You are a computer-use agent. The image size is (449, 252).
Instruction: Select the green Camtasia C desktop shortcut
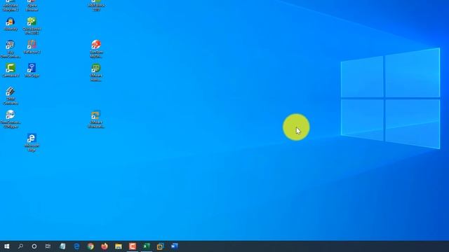(11, 71)
